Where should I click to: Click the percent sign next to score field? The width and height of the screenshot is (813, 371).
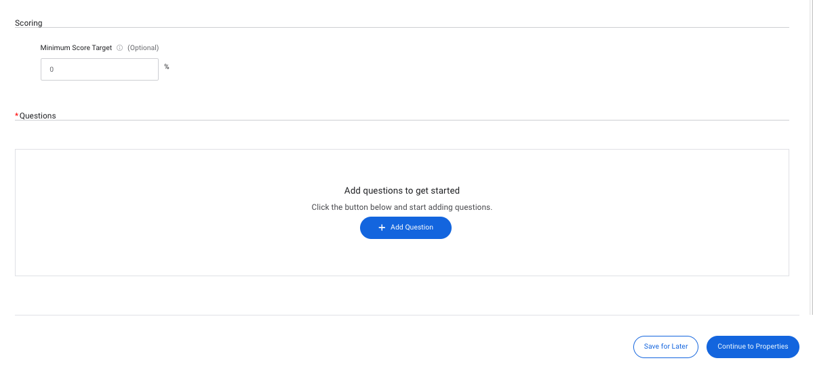pyautogui.click(x=166, y=66)
